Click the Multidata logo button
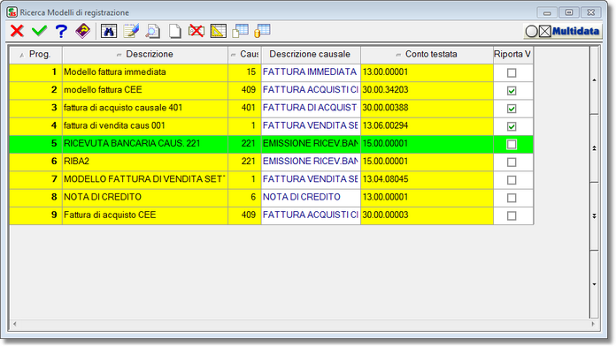The width and height of the screenshot is (616, 347). point(563,31)
